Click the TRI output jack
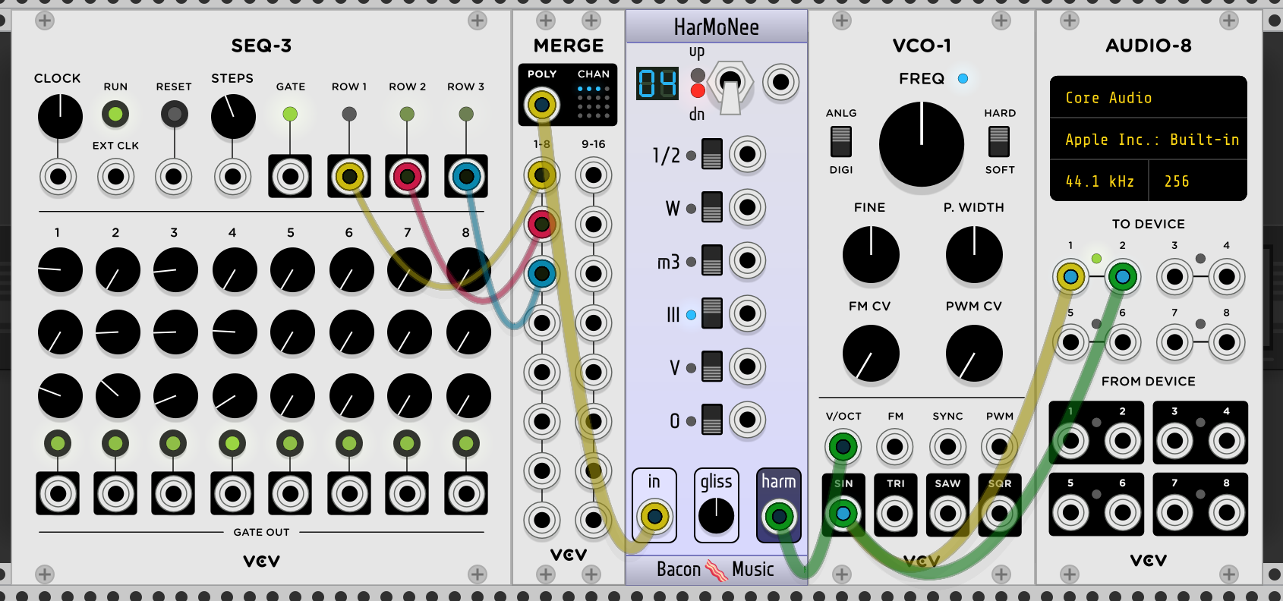Viewport: 1283px width, 601px height. (x=895, y=514)
